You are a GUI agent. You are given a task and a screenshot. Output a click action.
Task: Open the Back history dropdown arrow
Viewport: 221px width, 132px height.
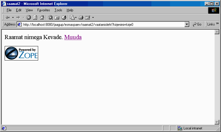point(13,18)
